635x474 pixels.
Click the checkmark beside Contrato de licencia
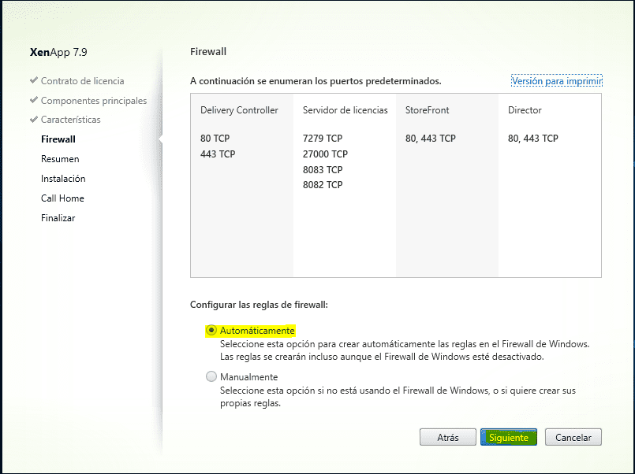(34, 80)
